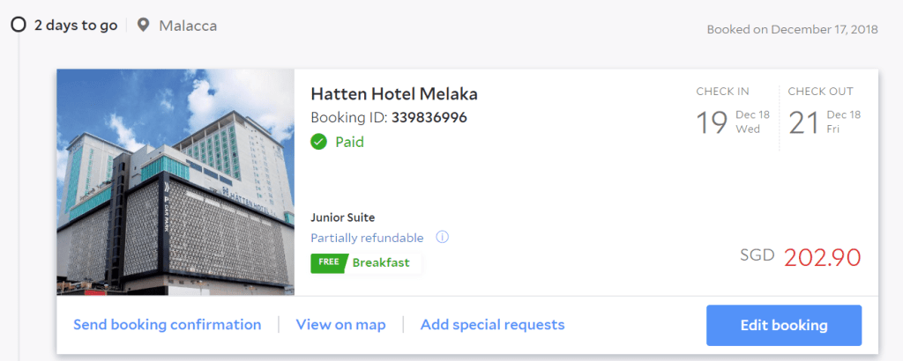The width and height of the screenshot is (903, 361).
Task: Click the green Paid checkmark icon
Action: 319,142
